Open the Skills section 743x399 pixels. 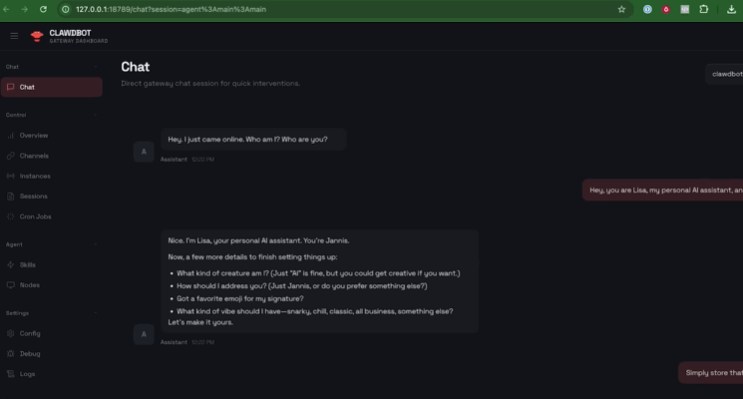[x=27, y=264]
